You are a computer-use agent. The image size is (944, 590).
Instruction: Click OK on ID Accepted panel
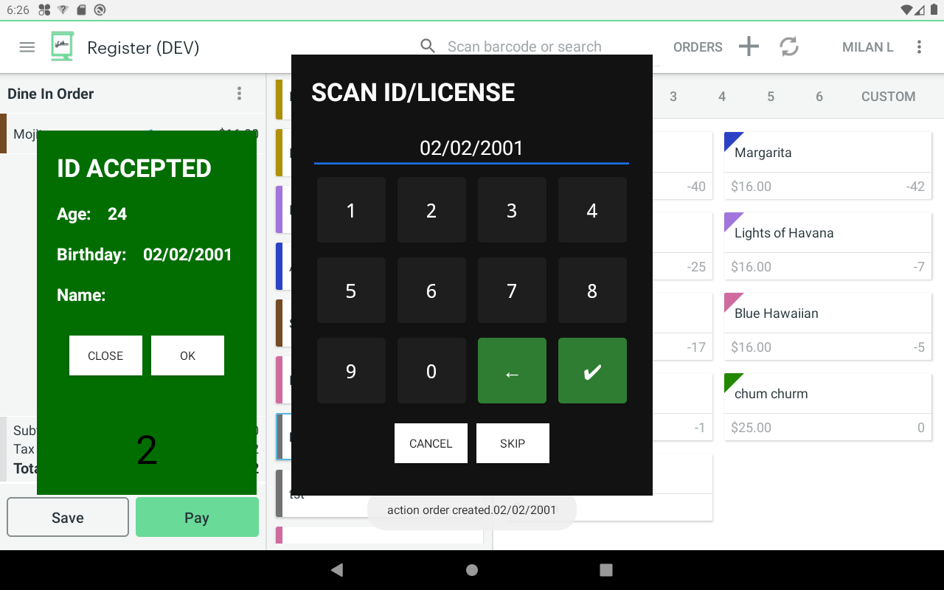[x=187, y=355]
